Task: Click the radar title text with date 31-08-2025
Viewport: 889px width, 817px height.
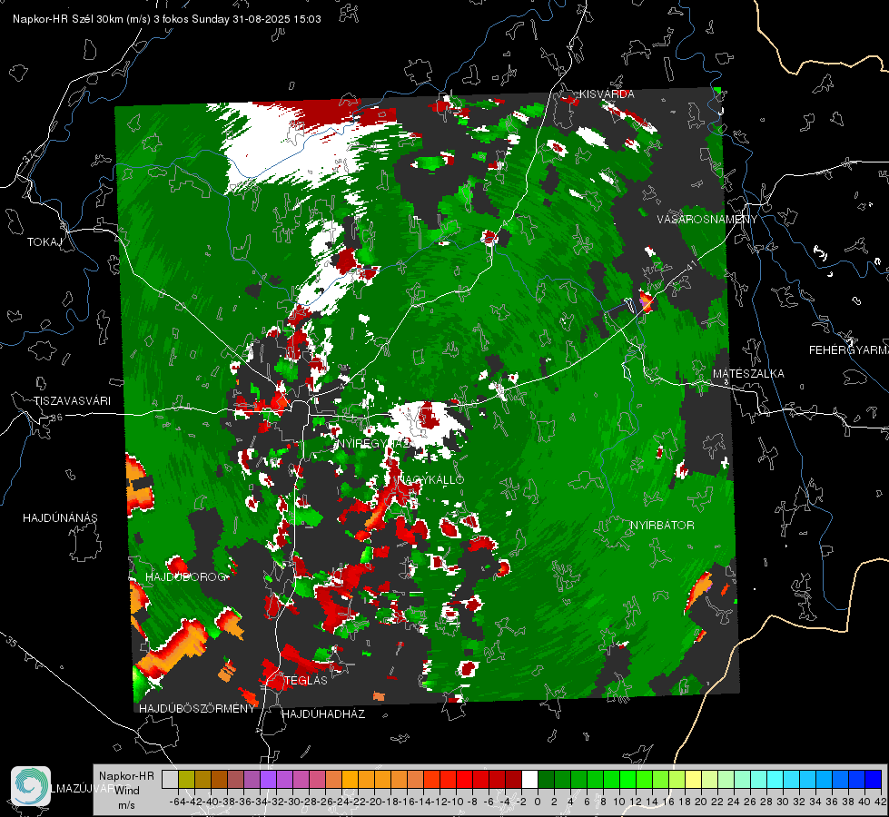Action: click(167, 19)
